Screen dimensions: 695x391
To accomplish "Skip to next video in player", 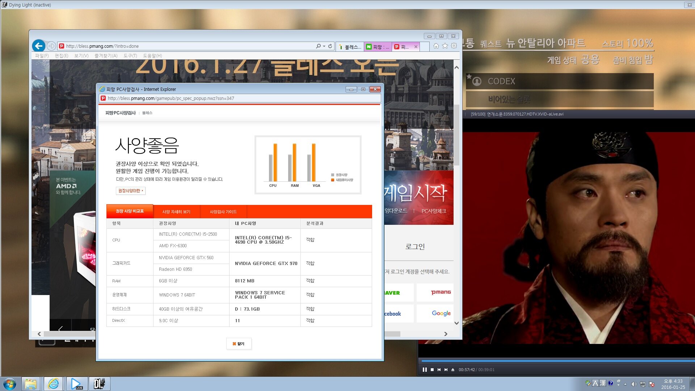I will (x=446, y=370).
